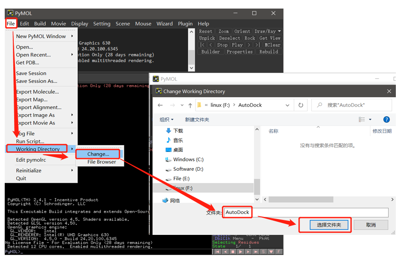Screen dimensions: 401x261
Task: Open the Plugin menu
Action: tap(185, 24)
